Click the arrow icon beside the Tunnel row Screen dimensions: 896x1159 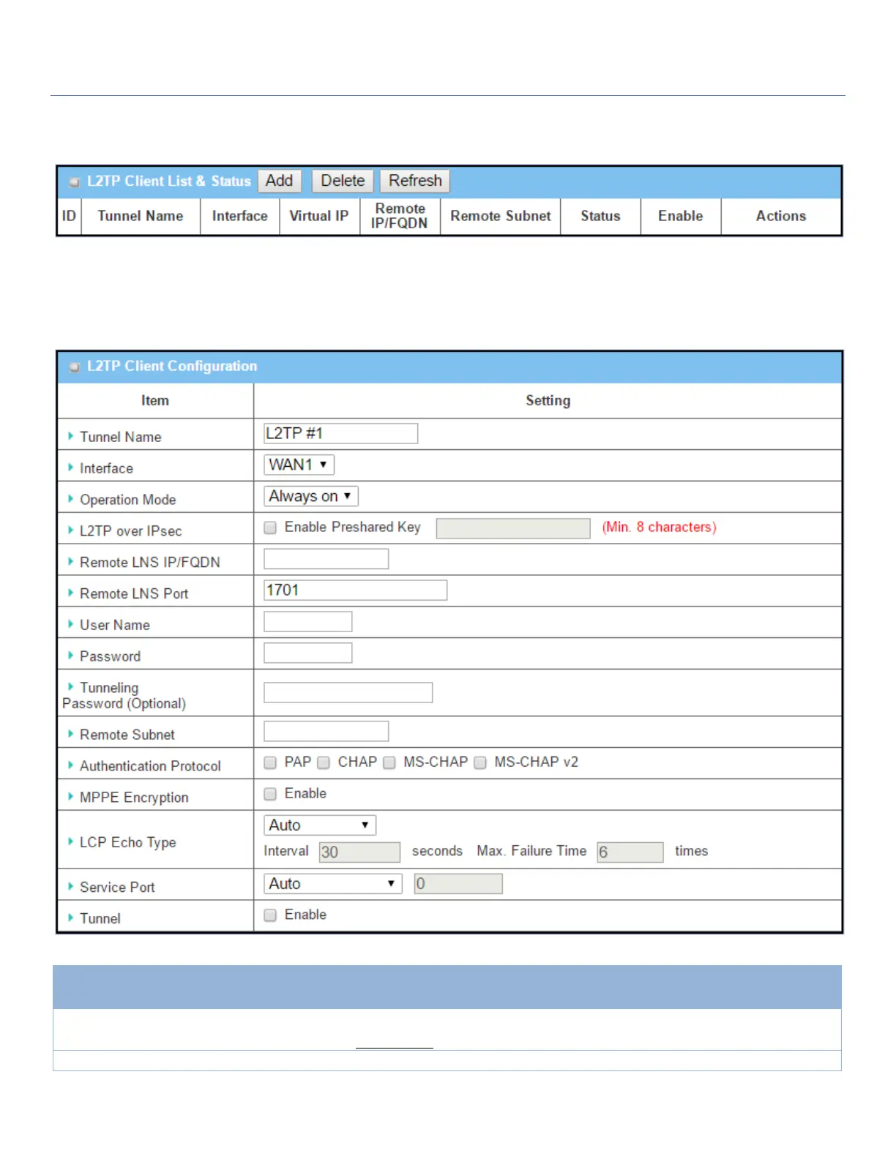pyautogui.click(x=71, y=918)
